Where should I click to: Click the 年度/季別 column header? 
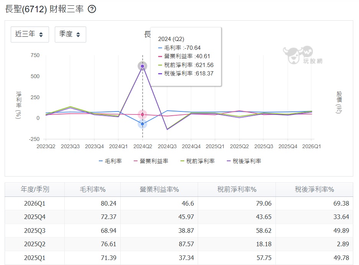tap(35, 190)
